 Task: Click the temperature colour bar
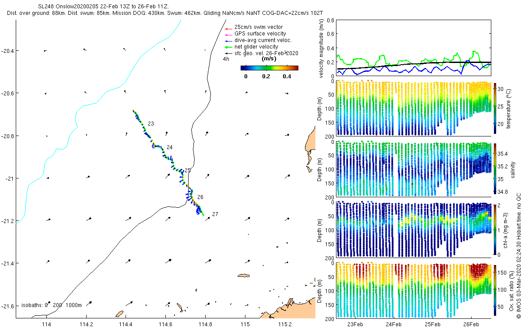495,108
